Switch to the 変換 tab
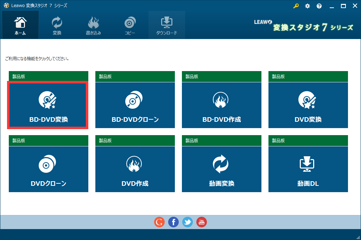This screenshot has height=240, width=361. tap(57, 25)
